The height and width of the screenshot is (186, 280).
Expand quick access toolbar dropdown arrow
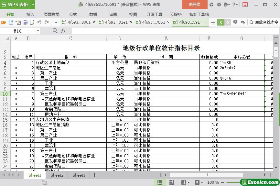pyautogui.click(x=56, y=23)
